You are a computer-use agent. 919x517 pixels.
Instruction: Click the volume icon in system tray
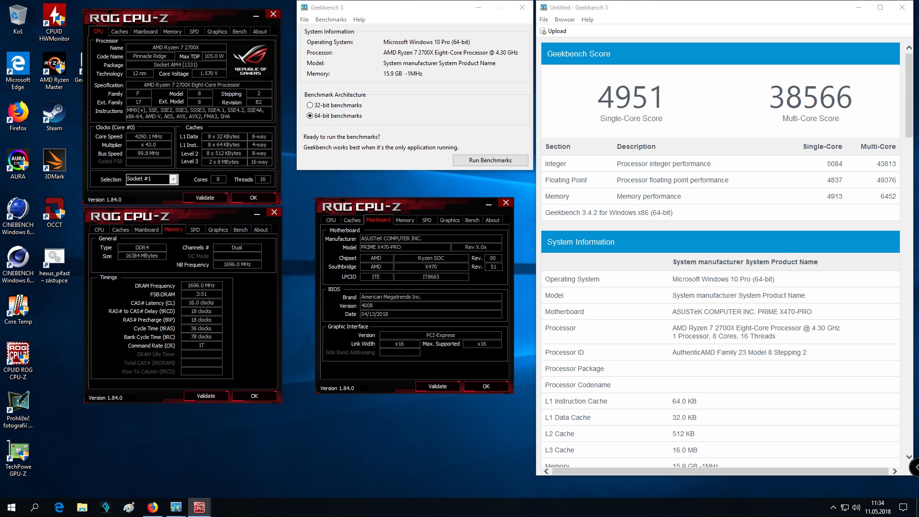coord(856,507)
